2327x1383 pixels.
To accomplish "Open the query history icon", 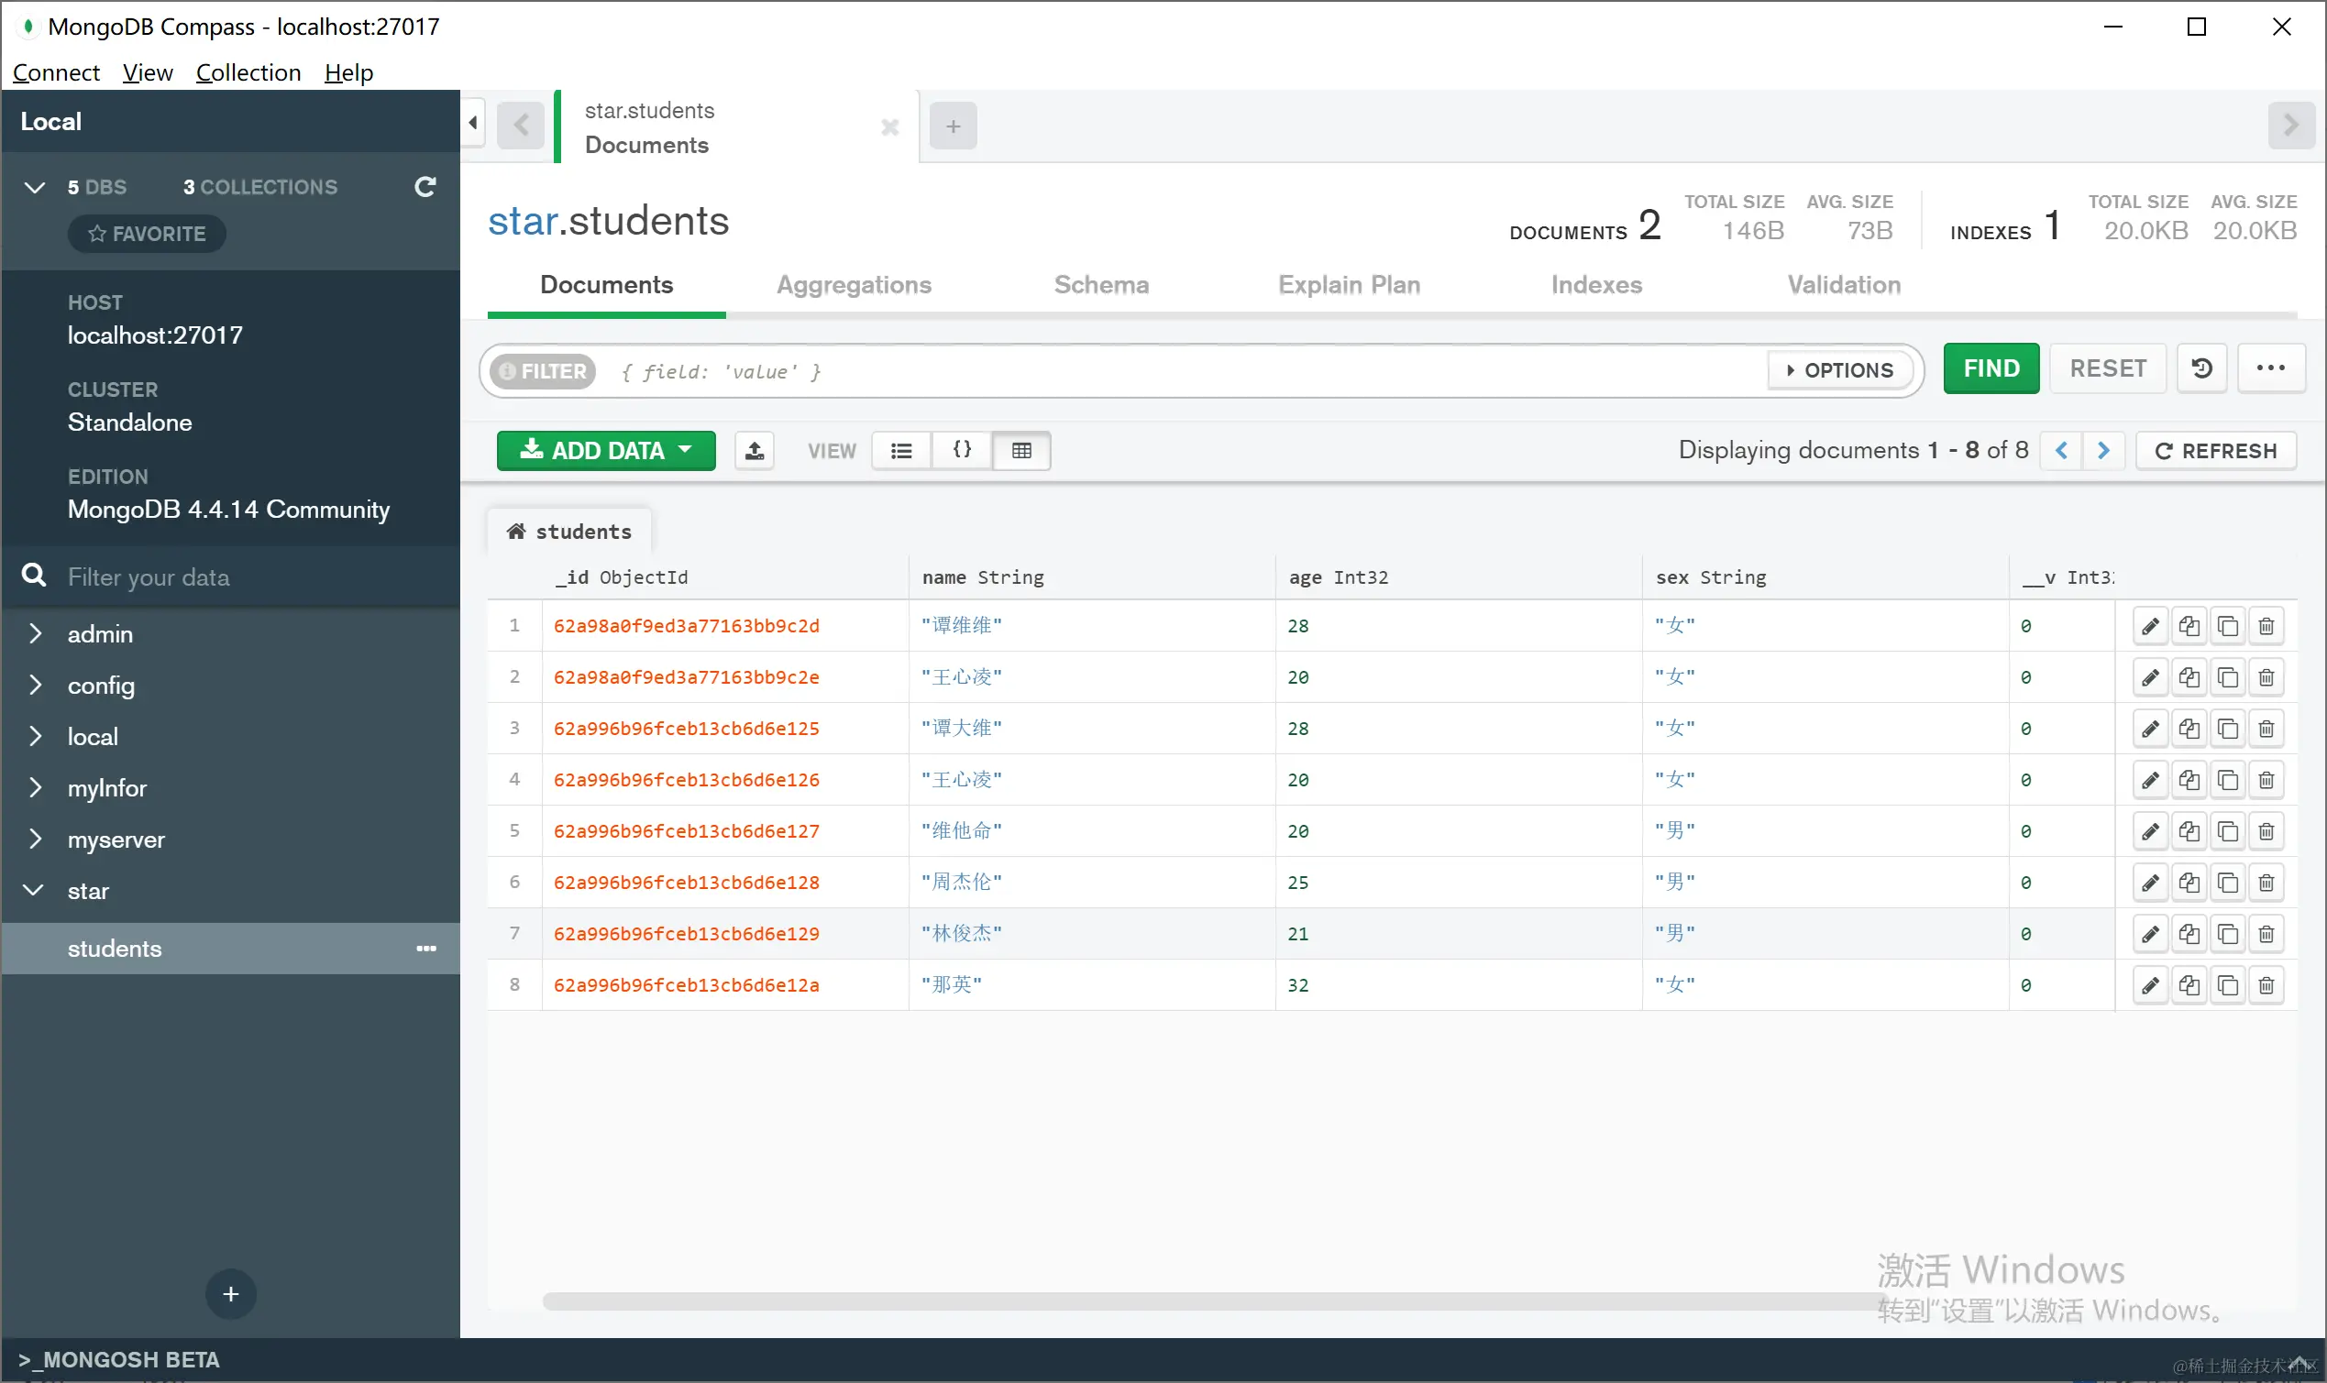I will [x=2202, y=369].
